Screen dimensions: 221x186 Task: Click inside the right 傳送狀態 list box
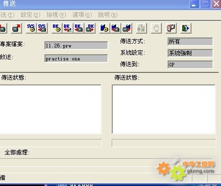pyautogui.click(x=164, y=109)
